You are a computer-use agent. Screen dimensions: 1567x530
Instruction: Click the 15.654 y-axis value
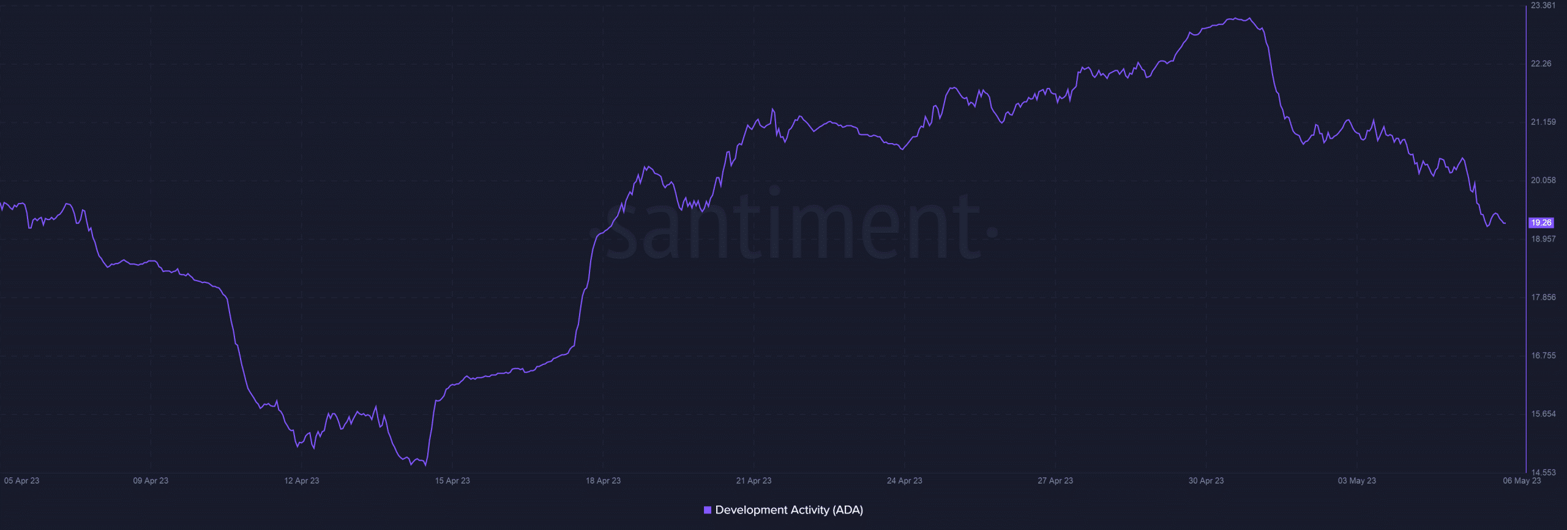[x=1543, y=414]
